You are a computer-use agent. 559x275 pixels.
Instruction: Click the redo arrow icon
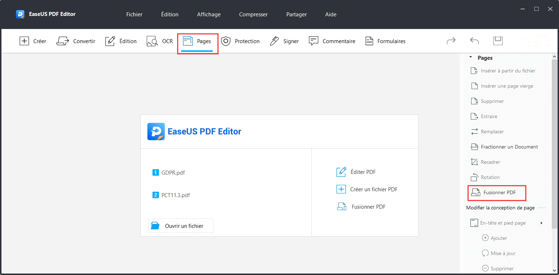pos(451,41)
